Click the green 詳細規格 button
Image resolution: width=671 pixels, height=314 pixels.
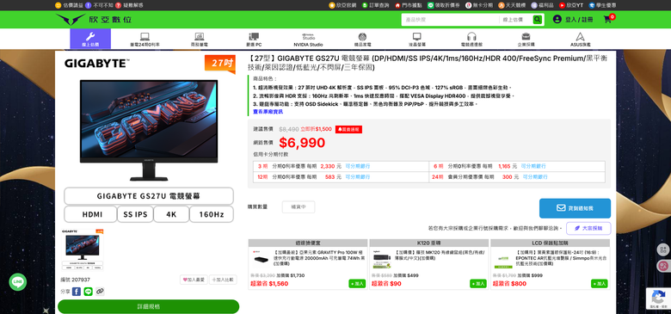(148, 307)
